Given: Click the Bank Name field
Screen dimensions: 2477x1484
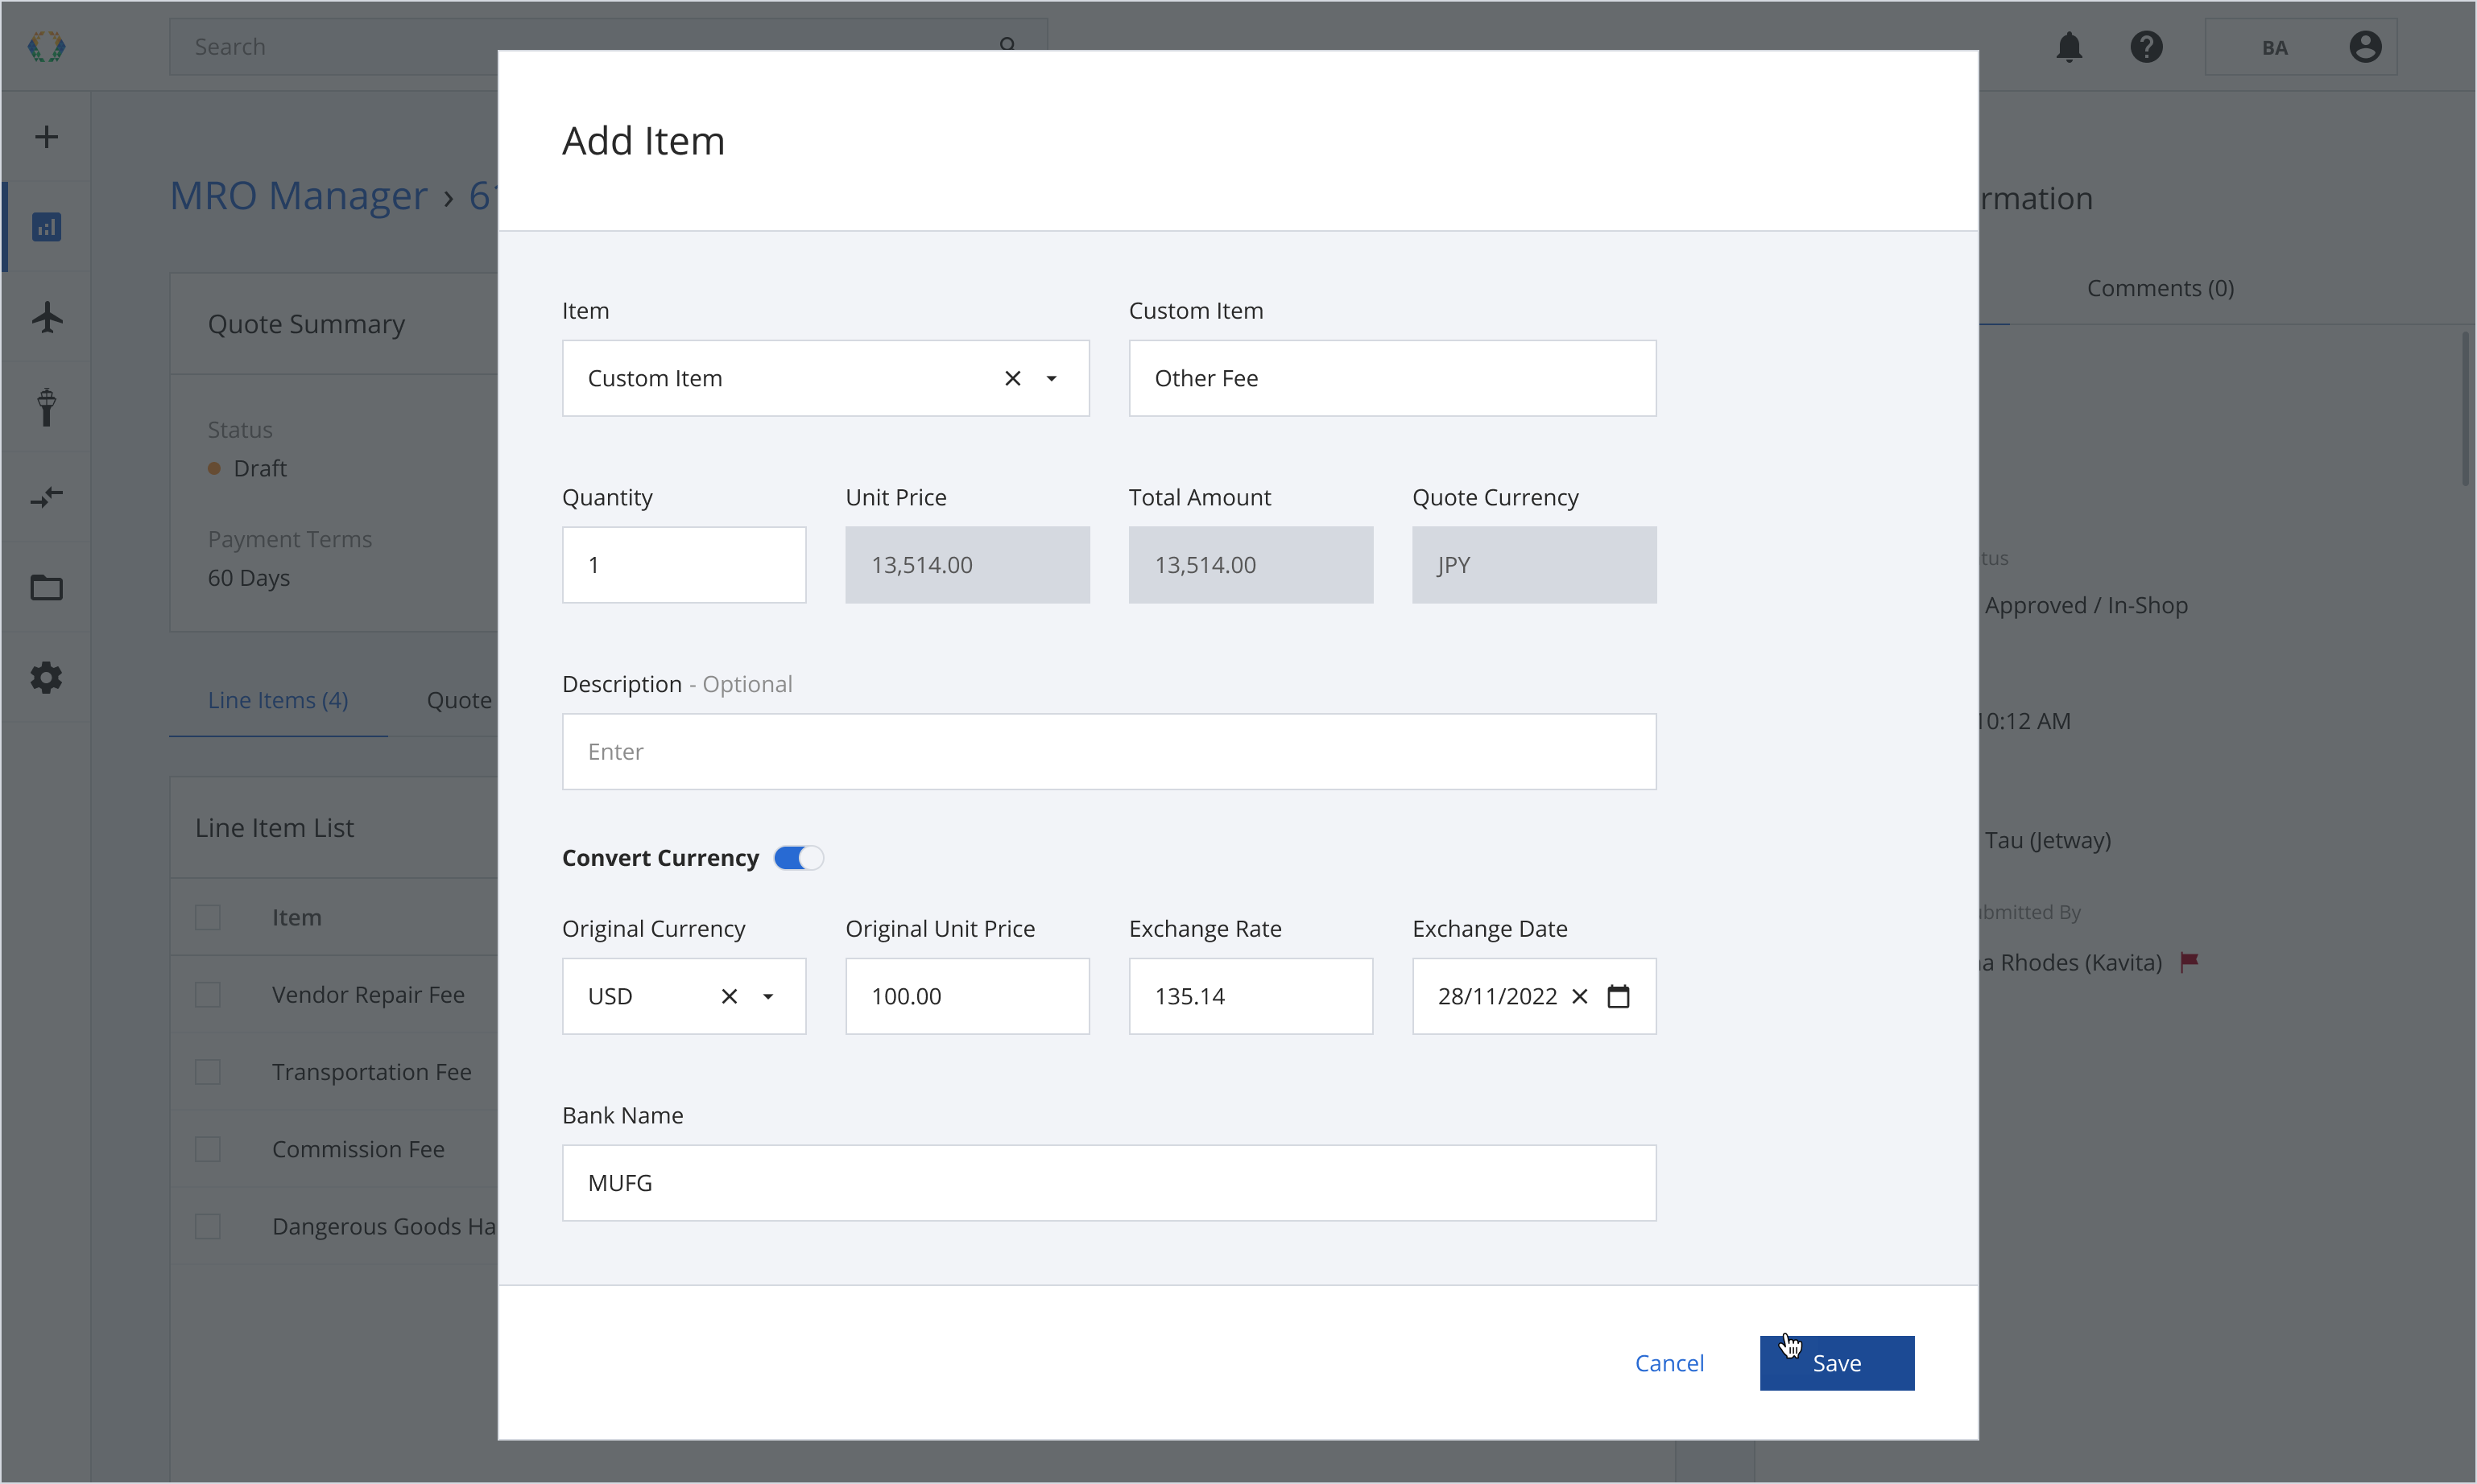Looking at the screenshot, I should pos(1108,1183).
